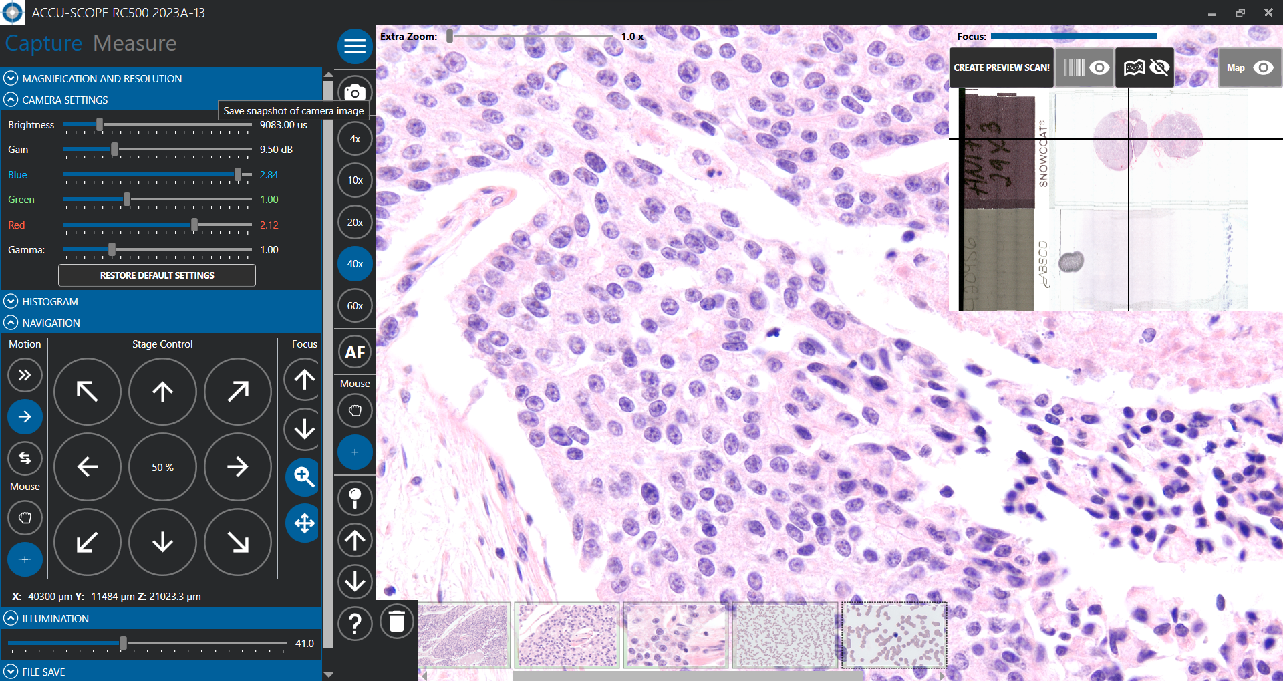Move stage right in Stage Control

(x=238, y=466)
